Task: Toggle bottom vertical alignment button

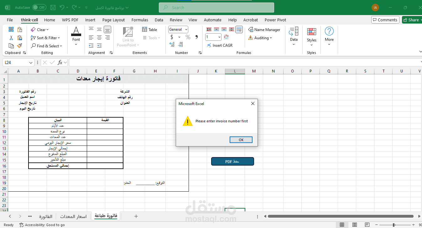Action: pos(107,30)
